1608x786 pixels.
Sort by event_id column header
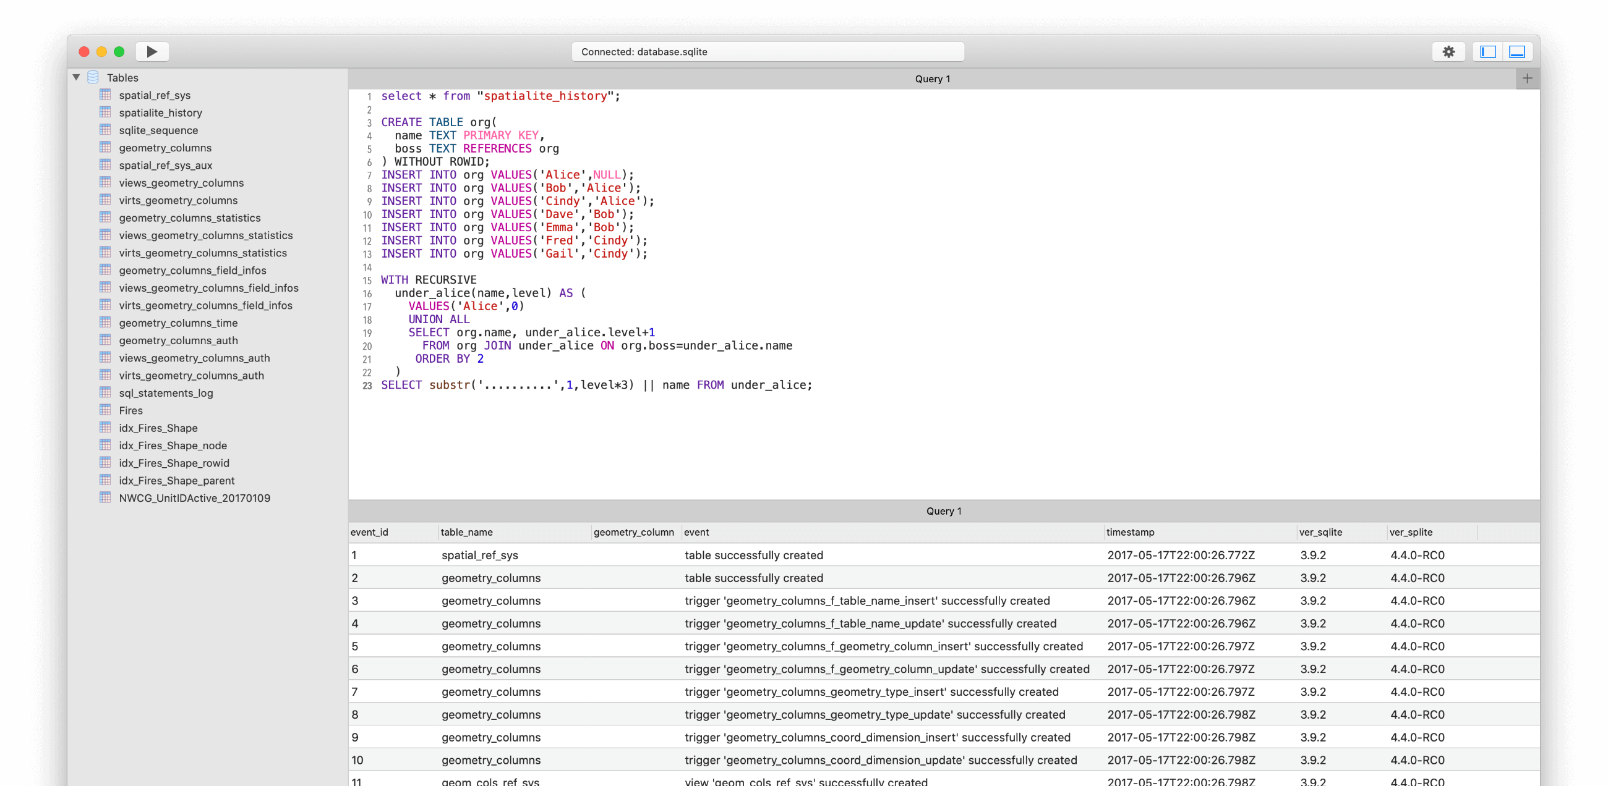click(370, 532)
